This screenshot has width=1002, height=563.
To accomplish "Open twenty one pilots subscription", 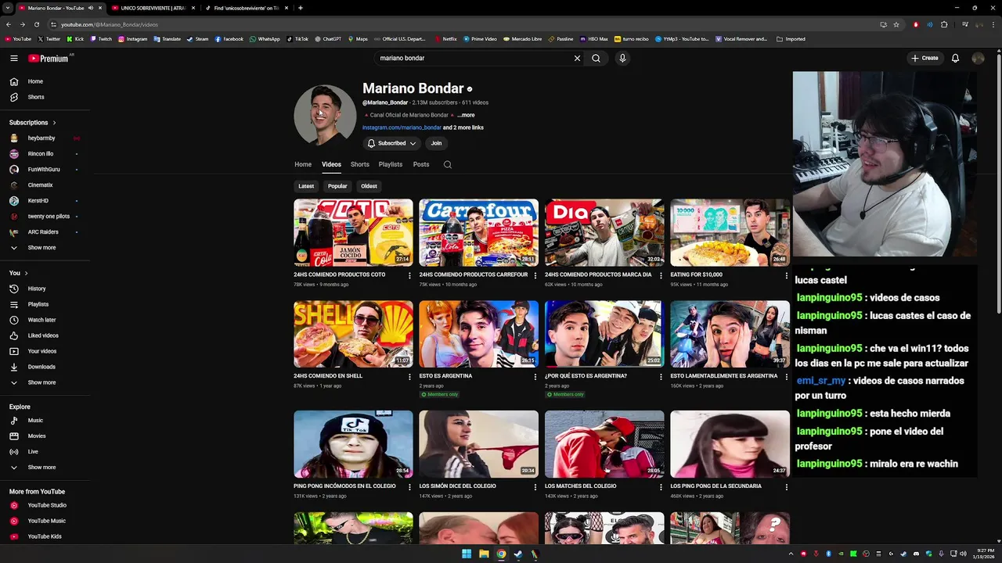I will click(49, 217).
